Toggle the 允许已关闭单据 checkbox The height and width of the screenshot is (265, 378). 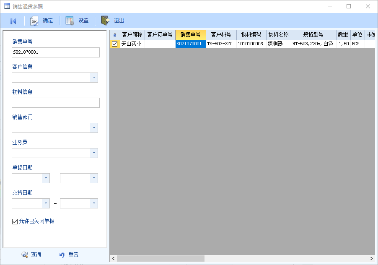point(15,221)
